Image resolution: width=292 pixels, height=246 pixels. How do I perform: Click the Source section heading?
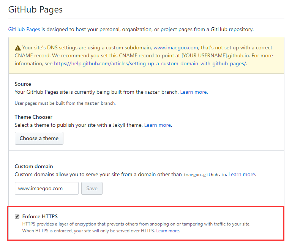23,84
